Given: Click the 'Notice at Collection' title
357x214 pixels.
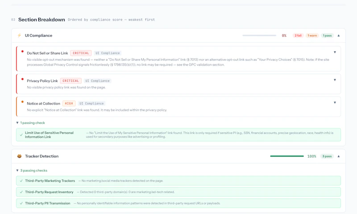Looking at the screenshot, I should 43,104.
